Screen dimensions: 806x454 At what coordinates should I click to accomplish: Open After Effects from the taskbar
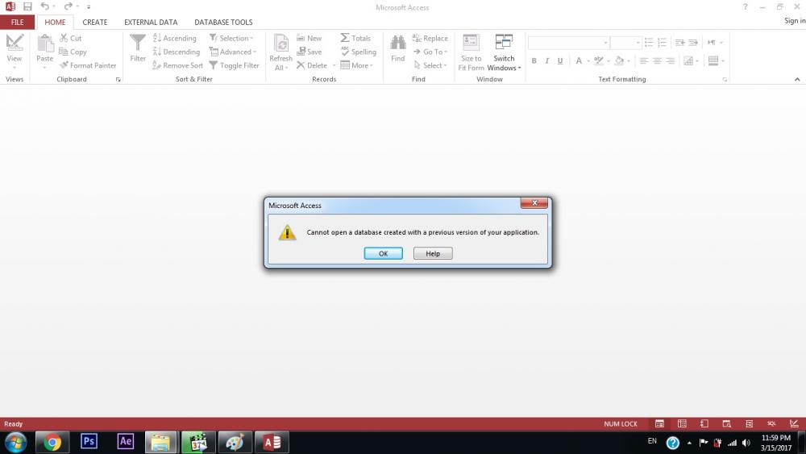[x=126, y=442]
